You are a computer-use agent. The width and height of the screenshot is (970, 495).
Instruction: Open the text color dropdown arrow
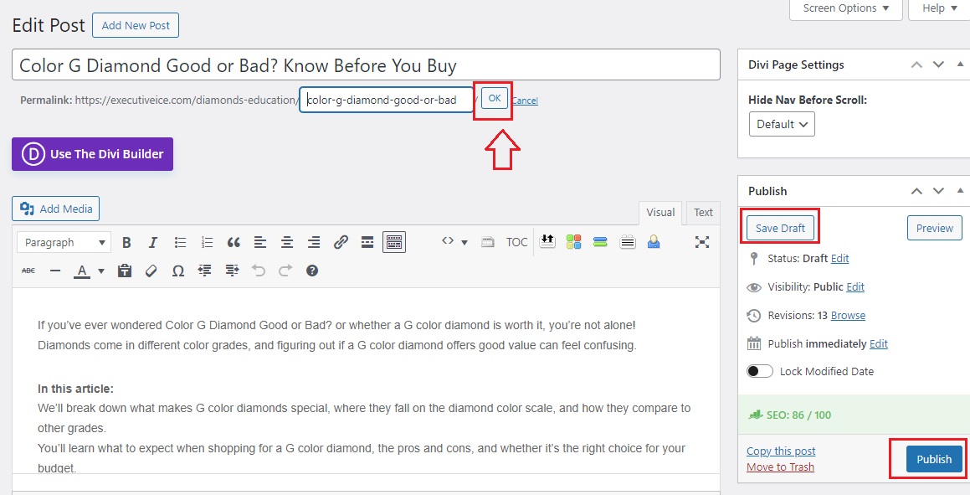tap(100, 270)
